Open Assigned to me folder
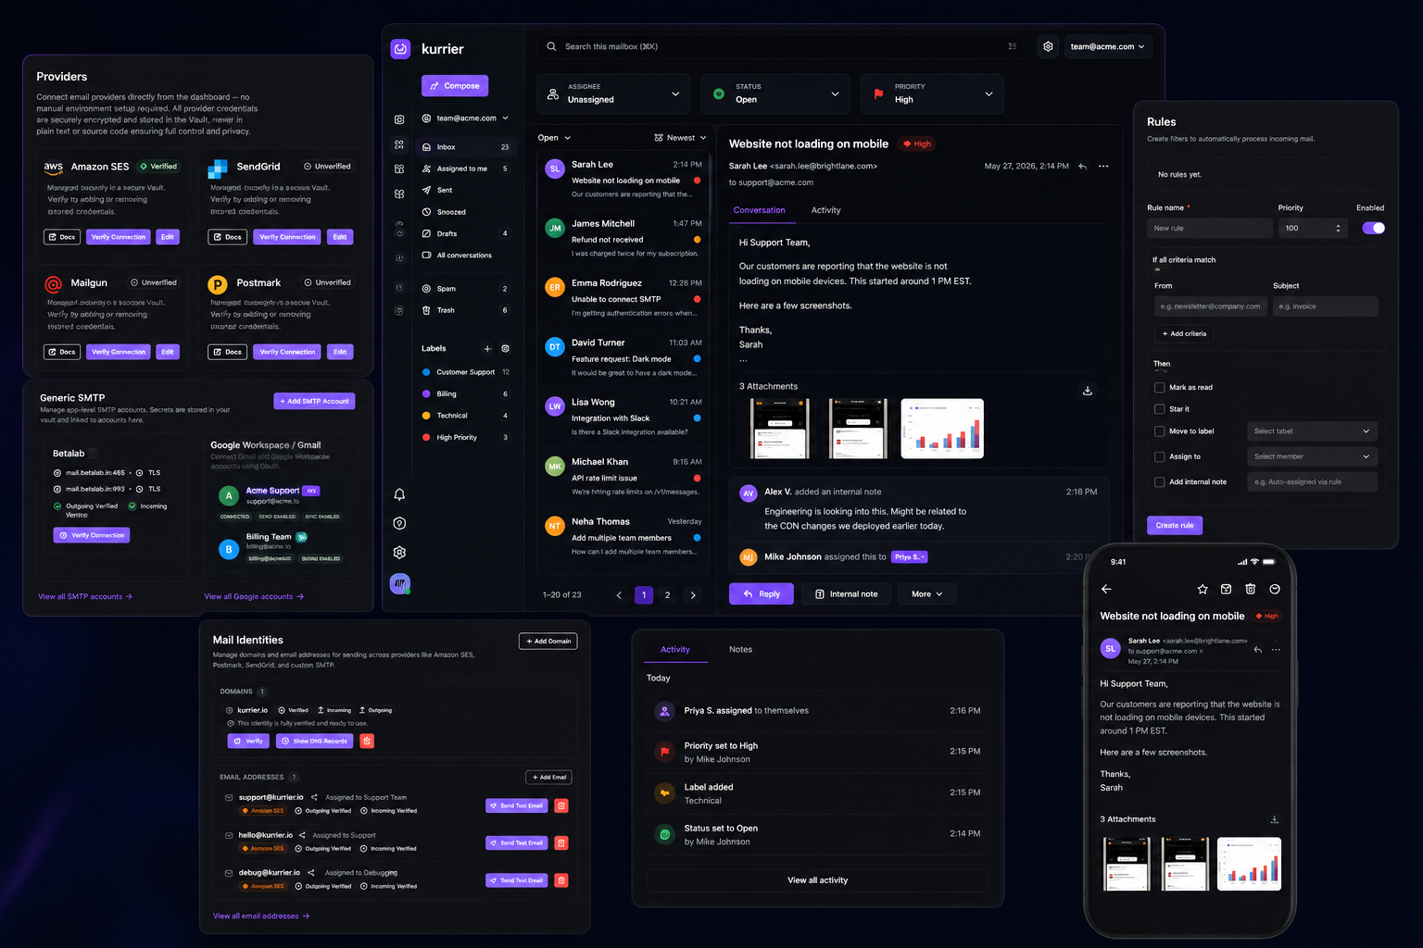The height and width of the screenshot is (948, 1423). pos(466,168)
